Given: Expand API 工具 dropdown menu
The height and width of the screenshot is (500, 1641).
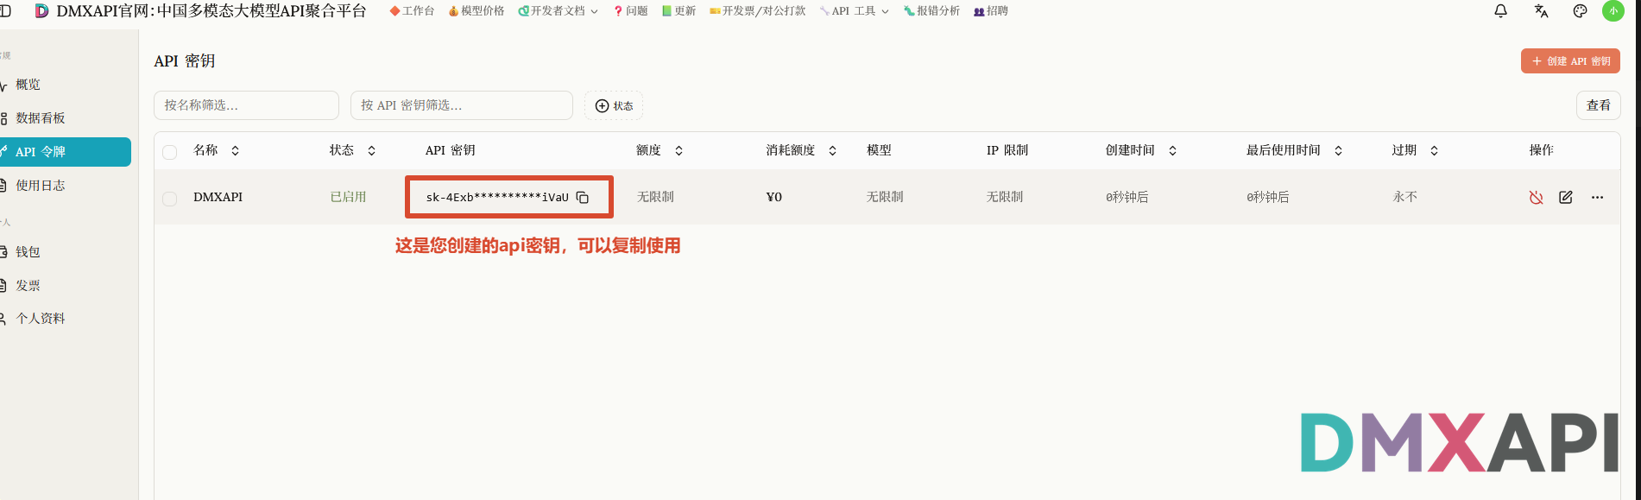Looking at the screenshot, I should click(x=854, y=11).
